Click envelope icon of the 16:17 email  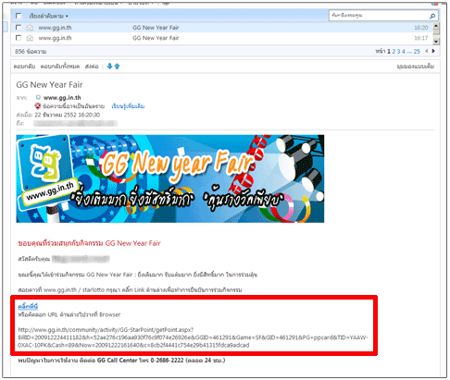(x=30, y=38)
